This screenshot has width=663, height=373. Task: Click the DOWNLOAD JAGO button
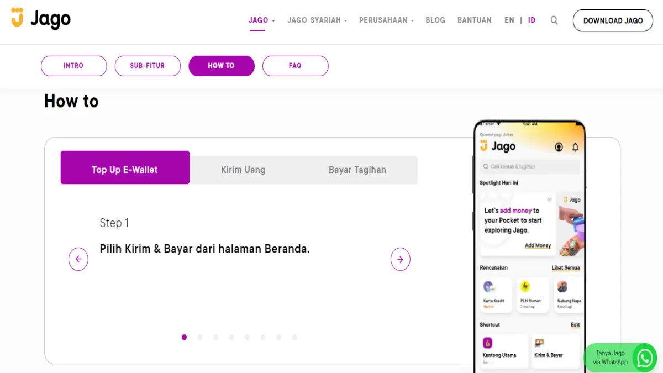click(613, 20)
